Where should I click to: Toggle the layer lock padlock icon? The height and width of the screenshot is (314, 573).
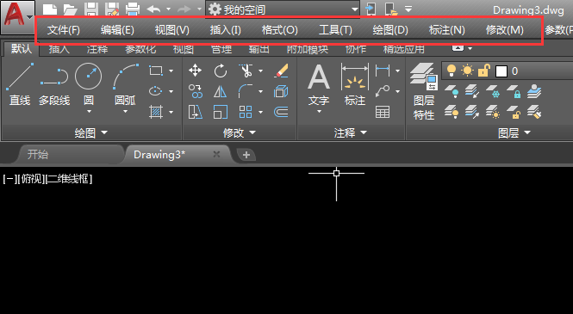484,71
